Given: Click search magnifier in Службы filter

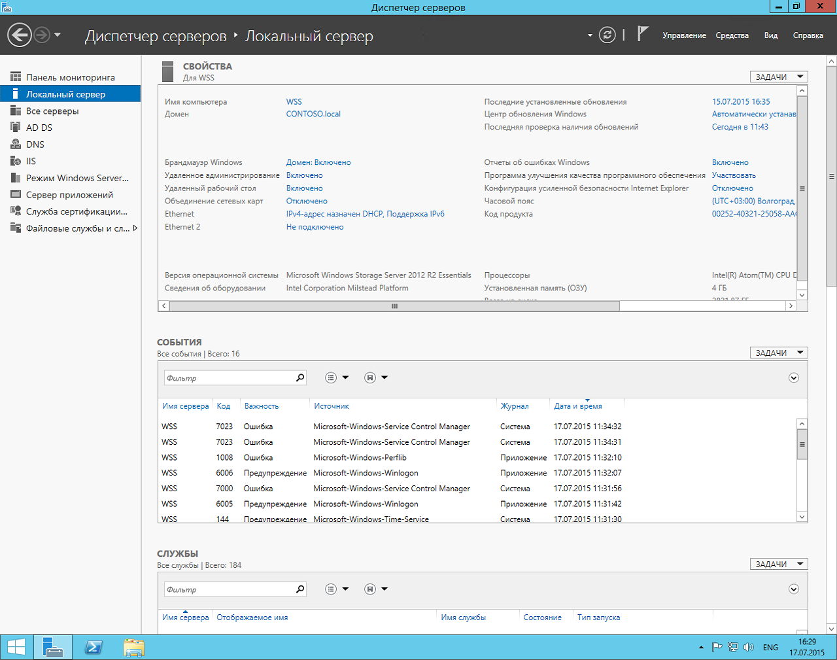Looking at the screenshot, I should (x=300, y=589).
